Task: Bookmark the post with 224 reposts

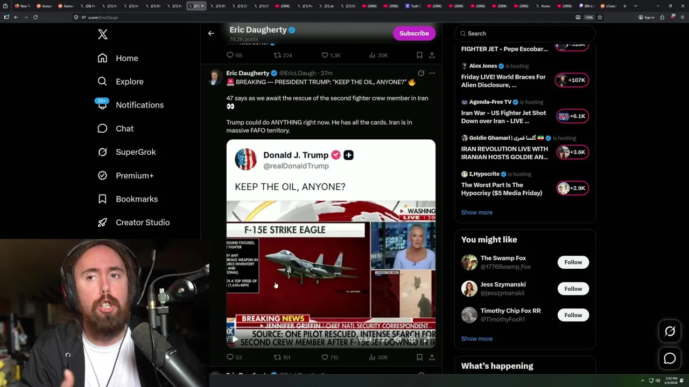Action: pyautogui.click(x=419, y=55)
